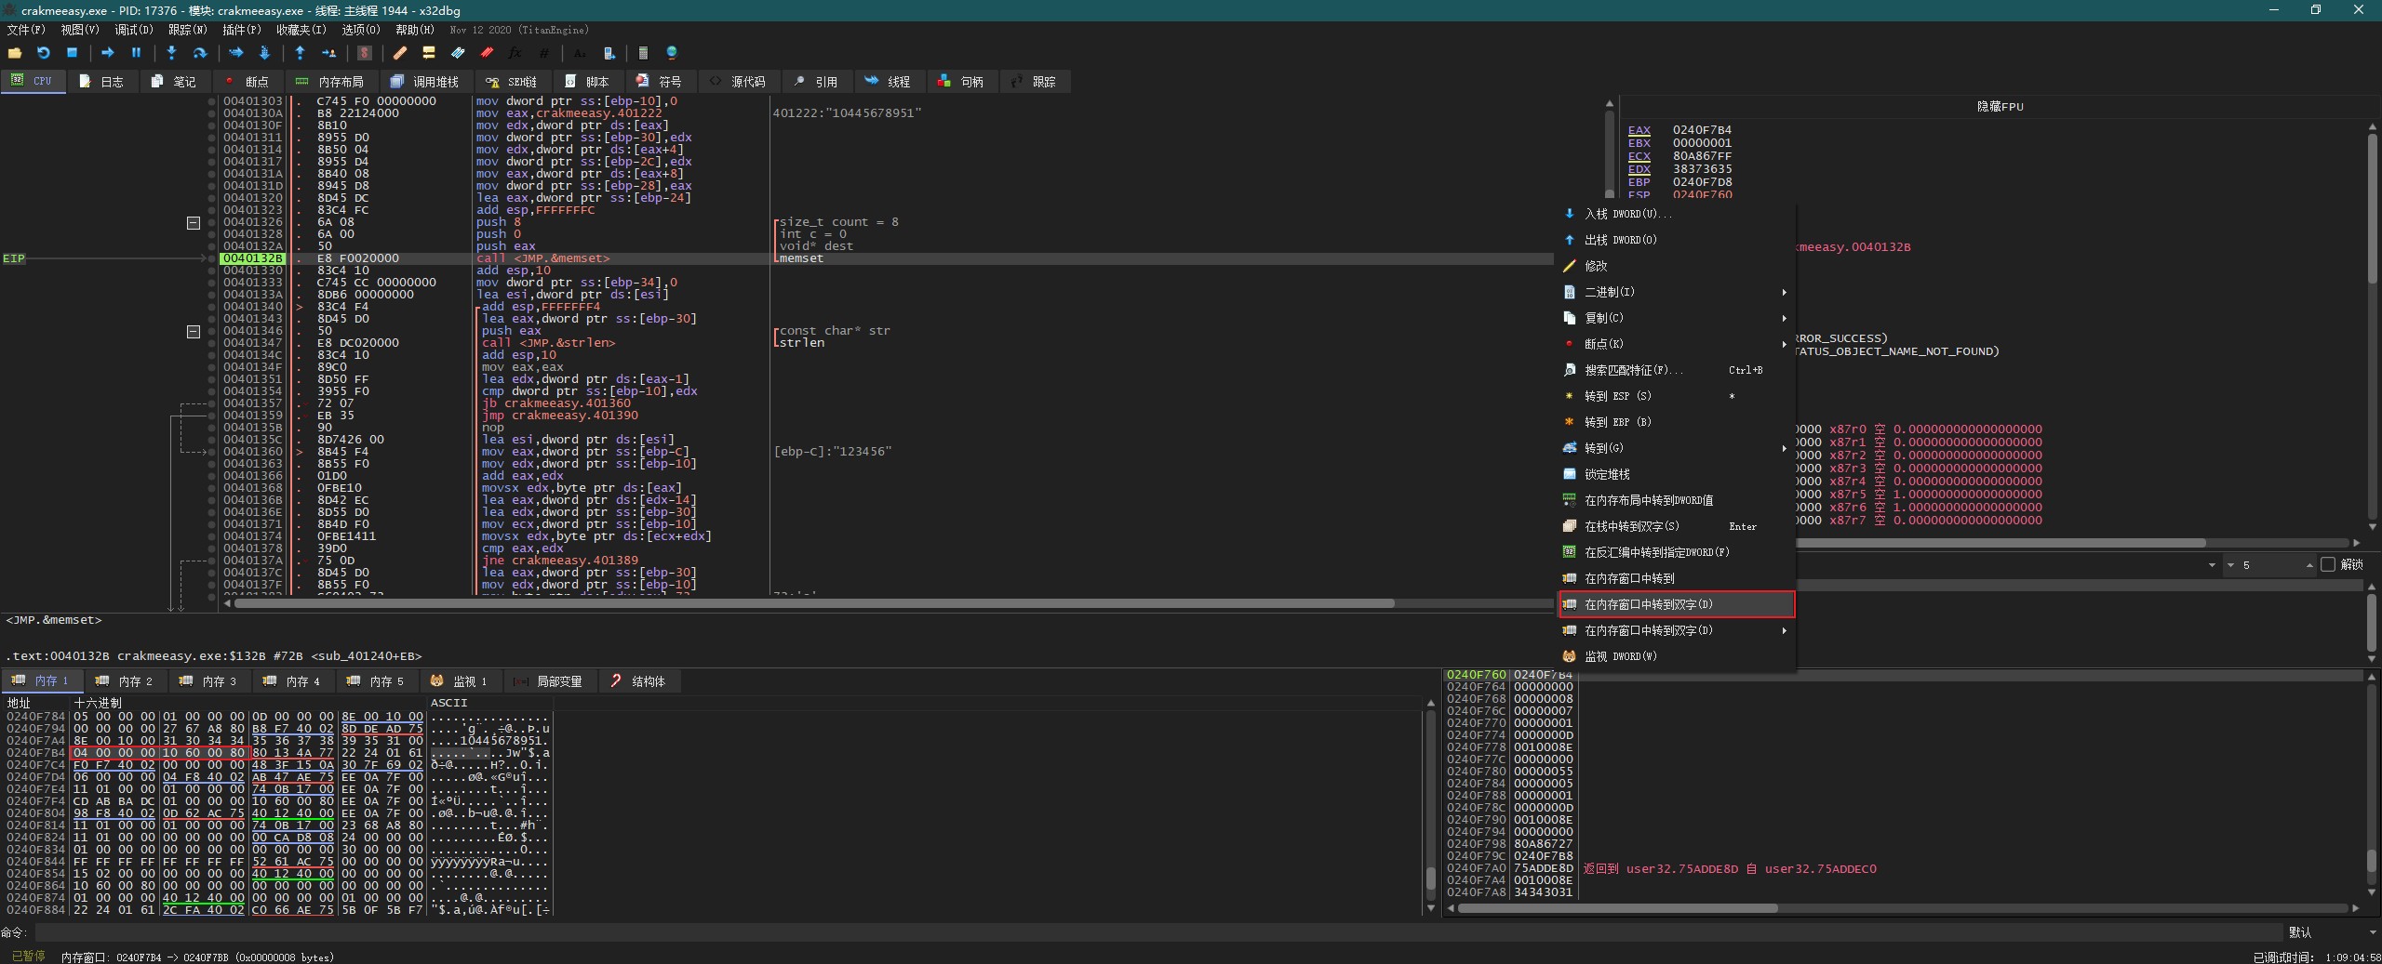Collapse the fold marker at address 00401326
The width and height of the screenshot is (2382, 964).
(193, 222)
